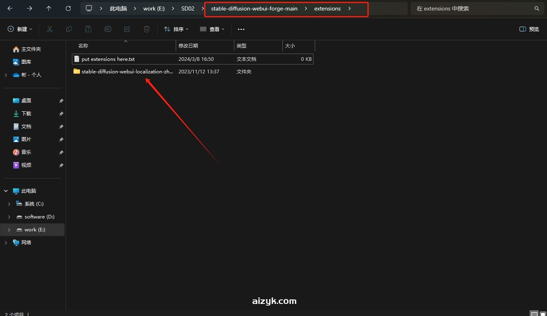This screenshot has height=316, width=547.
Task: Click the Copy icon in toolbar
Action: 69,29
